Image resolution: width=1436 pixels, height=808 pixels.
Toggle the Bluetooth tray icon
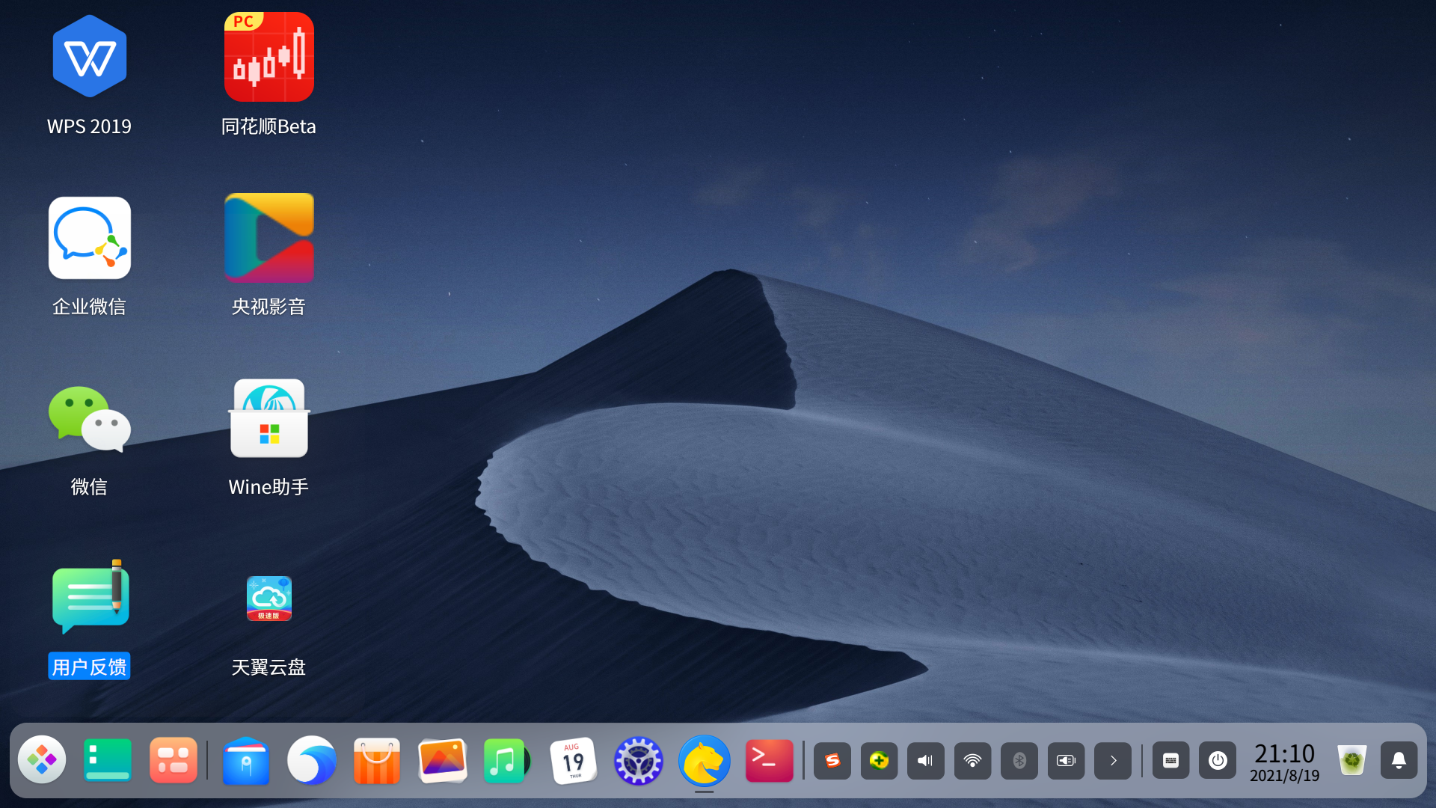click(1019, 761)
